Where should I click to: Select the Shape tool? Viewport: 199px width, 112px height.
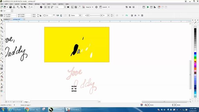2,24
